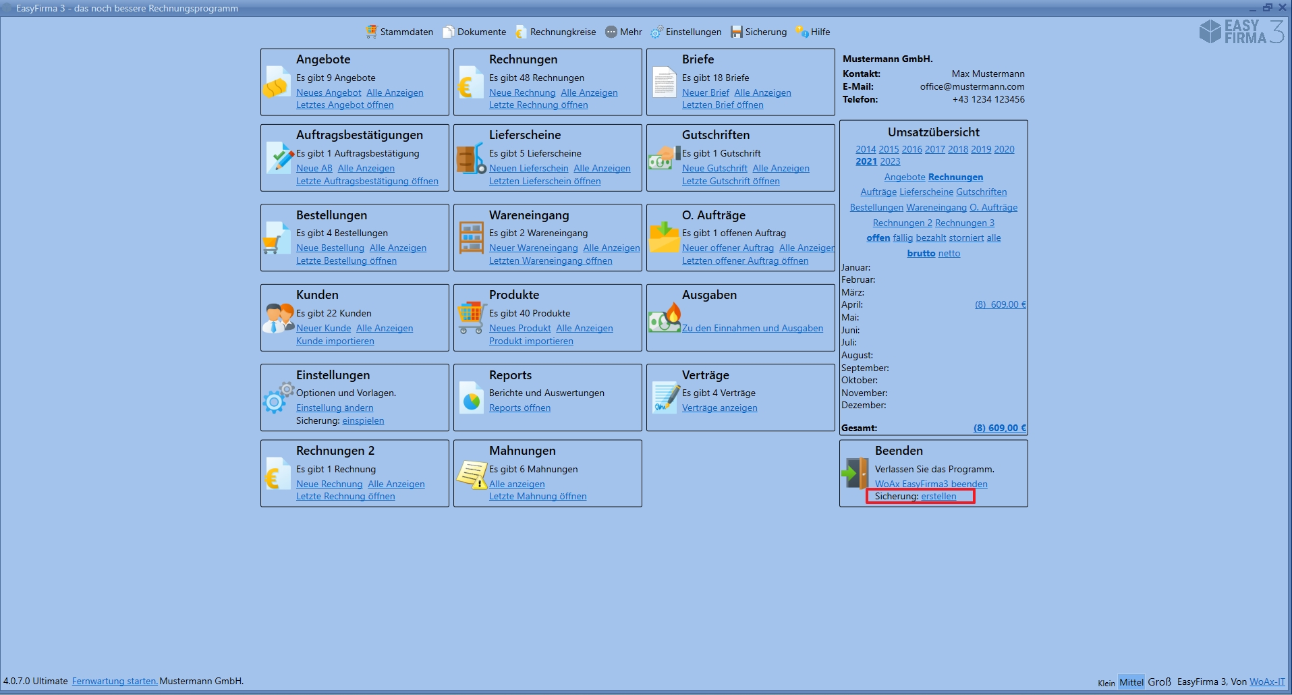1292x695 pixels.
Task: Show all Lieferscheine via Alle Anzeigen
Action: pyautogui.click(x=602, y=168)
